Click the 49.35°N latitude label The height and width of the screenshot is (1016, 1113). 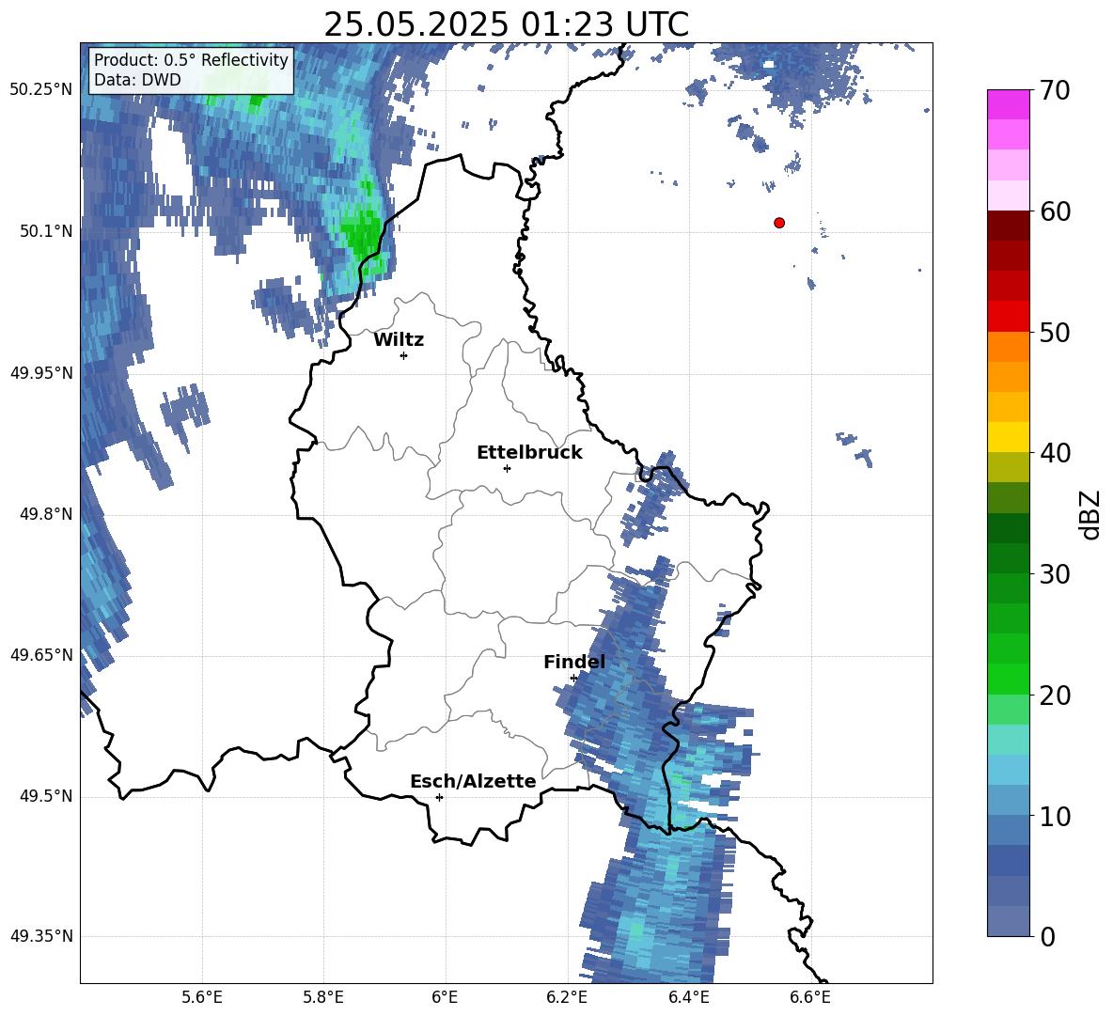tap(41, 936)
